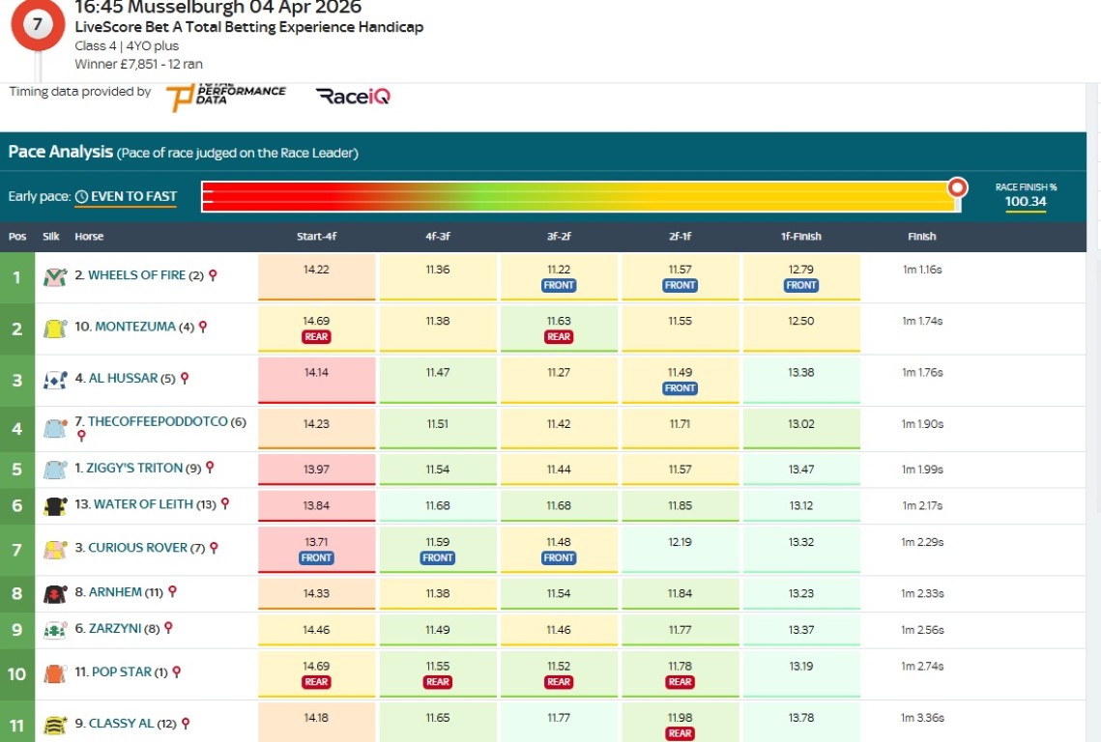1101x742 pixels.
Task: Click the clock icon beside EVEN TO FAST
Action: tap(81, 196)
